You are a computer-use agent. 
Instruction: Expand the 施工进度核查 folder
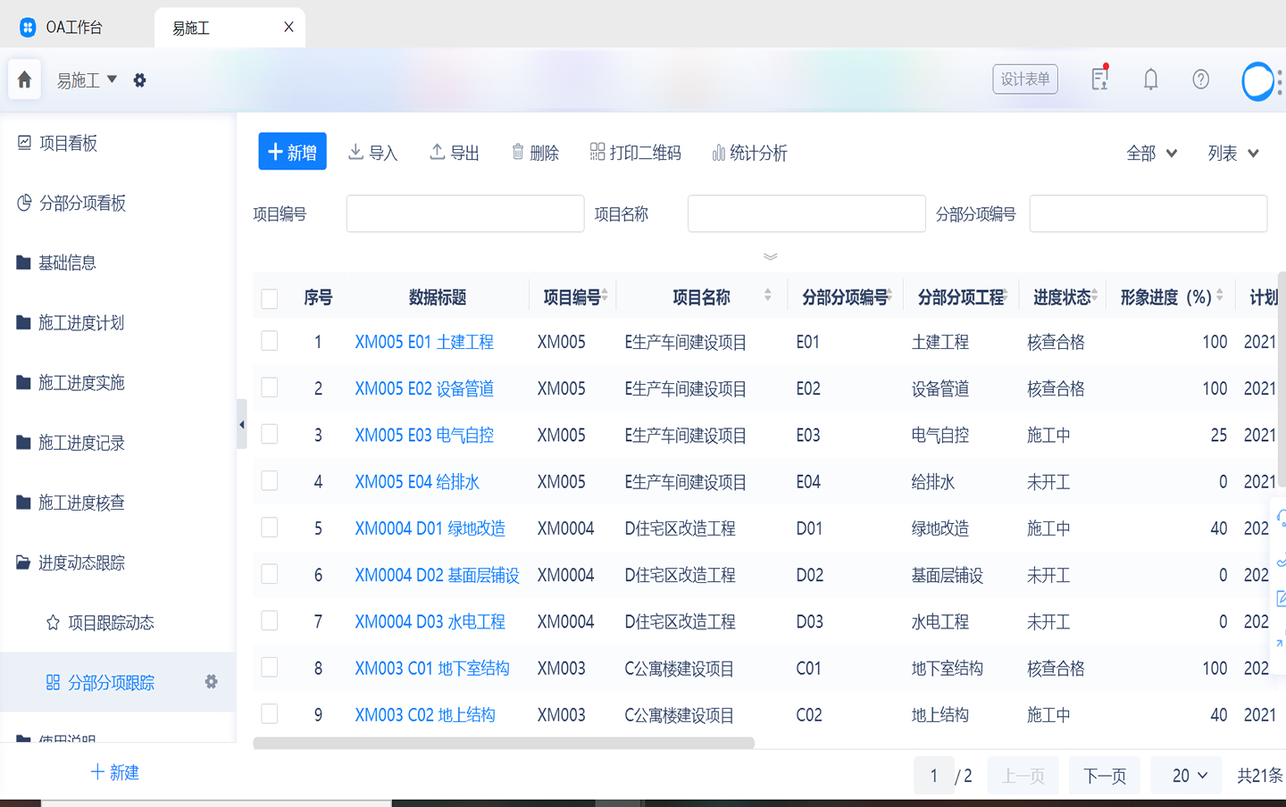click(71, 503)
